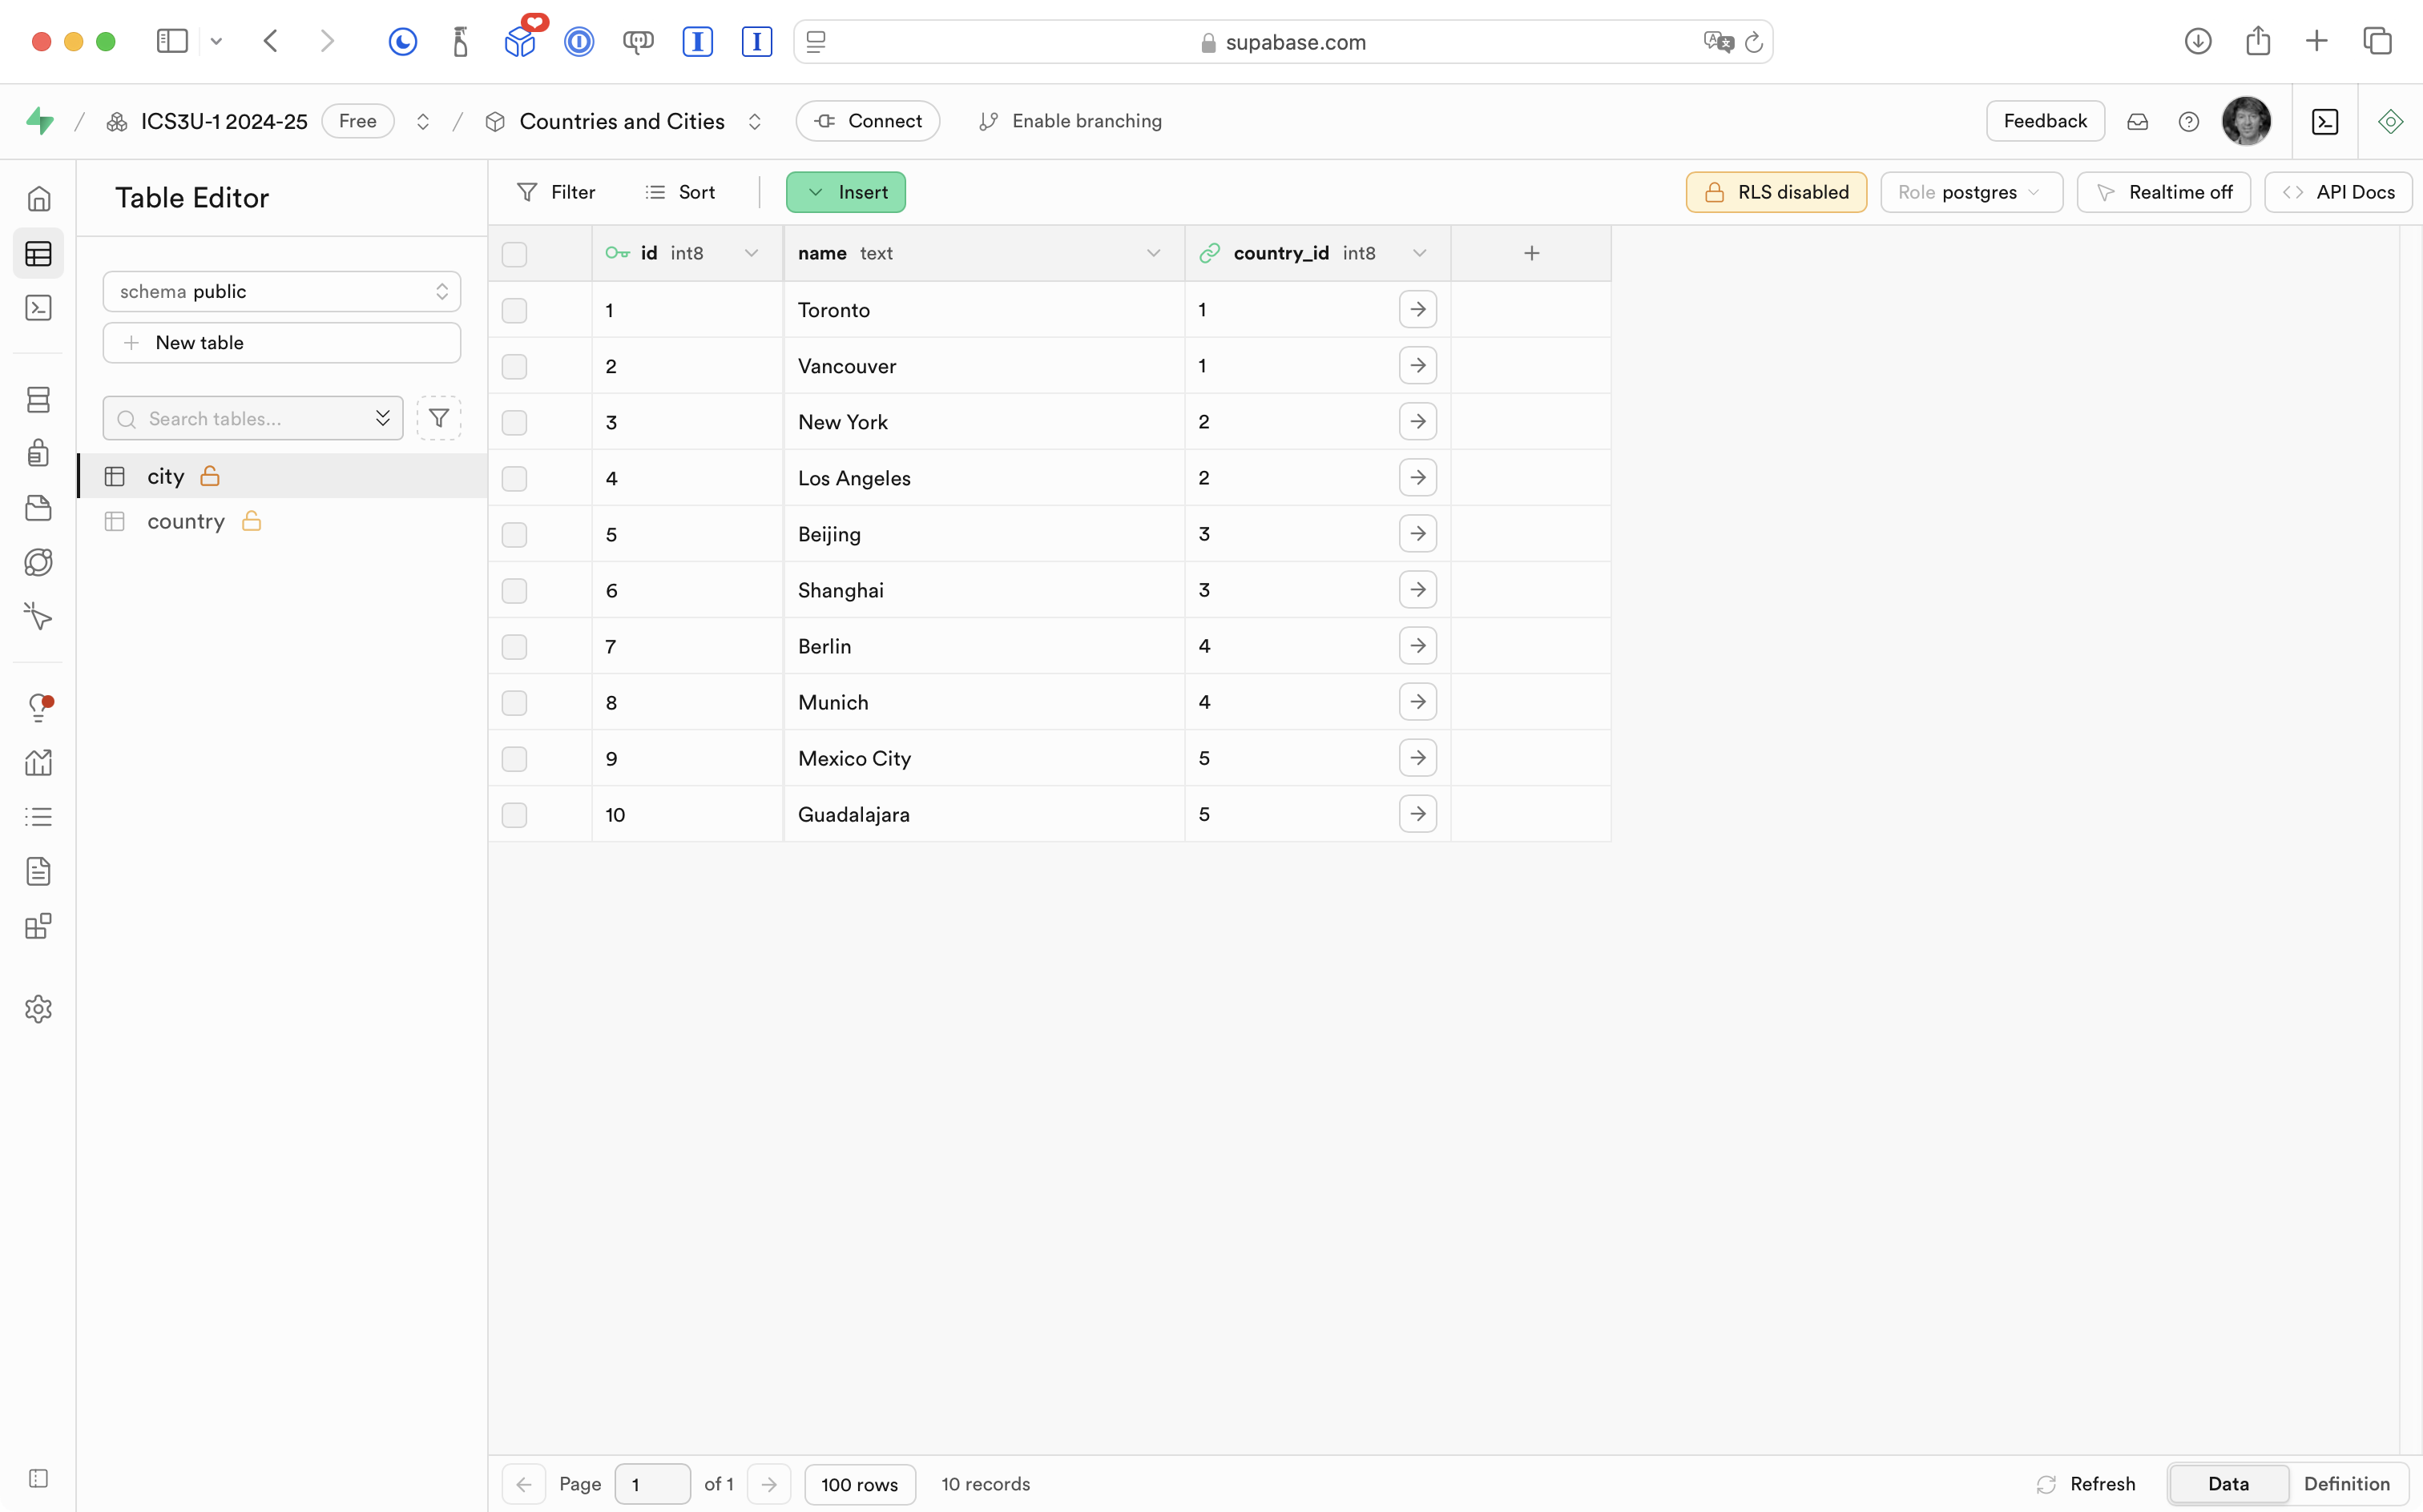Select the Beijing row checkbox
This screenshot has height=1512, width=2423.
coord(514,535)
